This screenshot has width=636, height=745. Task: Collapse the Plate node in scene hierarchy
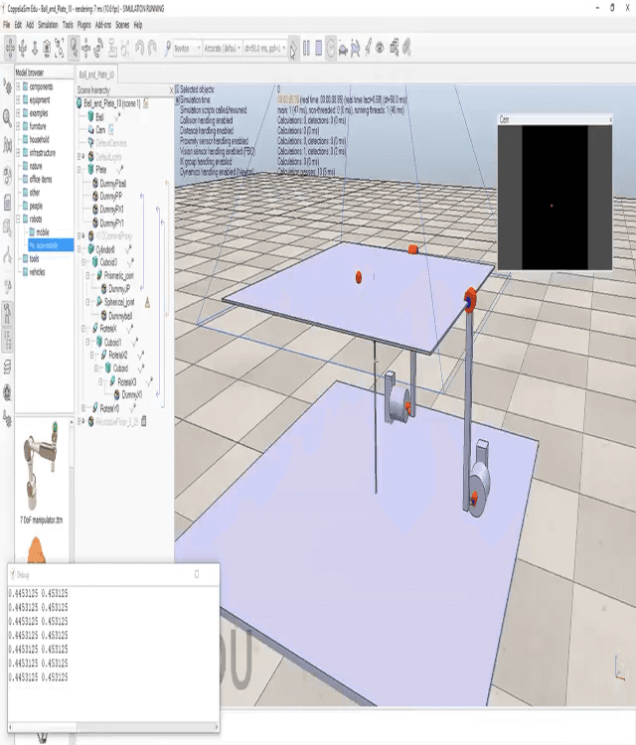(79, 170)
